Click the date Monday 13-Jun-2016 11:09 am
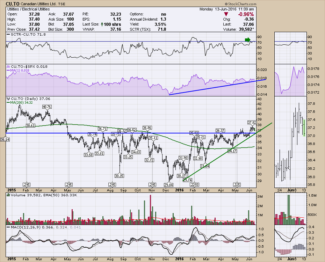 226,9
